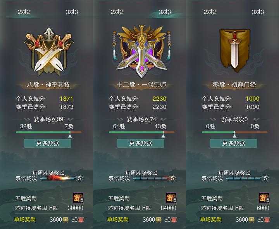
Task: Click the 八段·神乎其技 rank title banner
Action: 48,85
